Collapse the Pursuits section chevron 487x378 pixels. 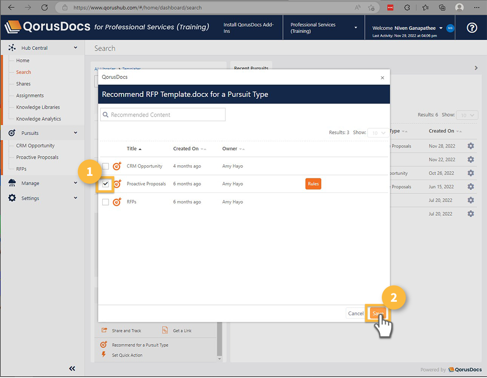pos(75,133)
